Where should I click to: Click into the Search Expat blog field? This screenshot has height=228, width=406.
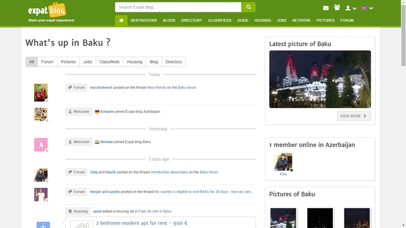(178, 7)
